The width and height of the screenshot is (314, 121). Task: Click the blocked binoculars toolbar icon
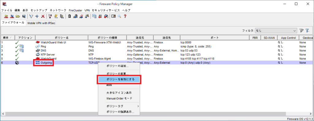pyautogui.click(x=106, y=16)
